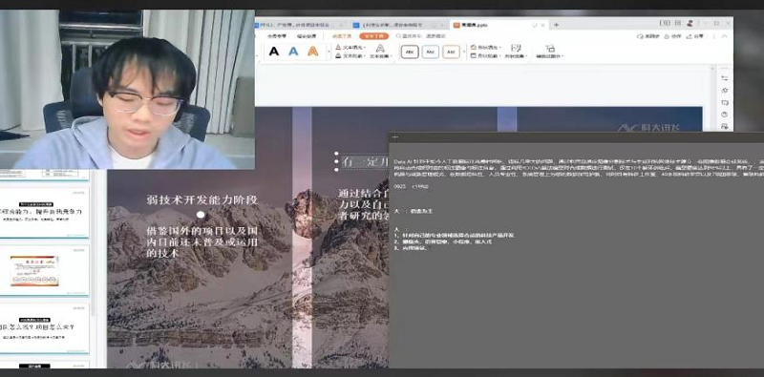Image resolution: width=764 pixels, height=377 pixels.
Task: Expand the Abc shape styles gallery
Action: tap(464, 52)
